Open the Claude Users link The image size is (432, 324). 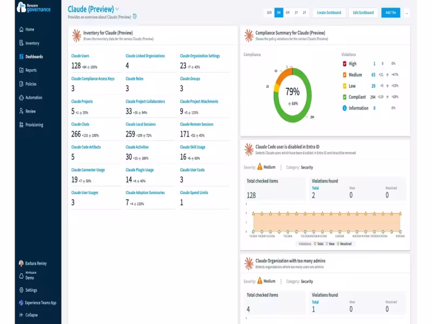point(80,56)
